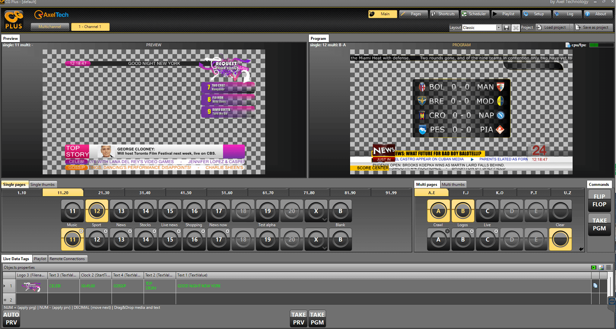
Task: Click the delete layout X icon
Action: click(x=515, y=28)
